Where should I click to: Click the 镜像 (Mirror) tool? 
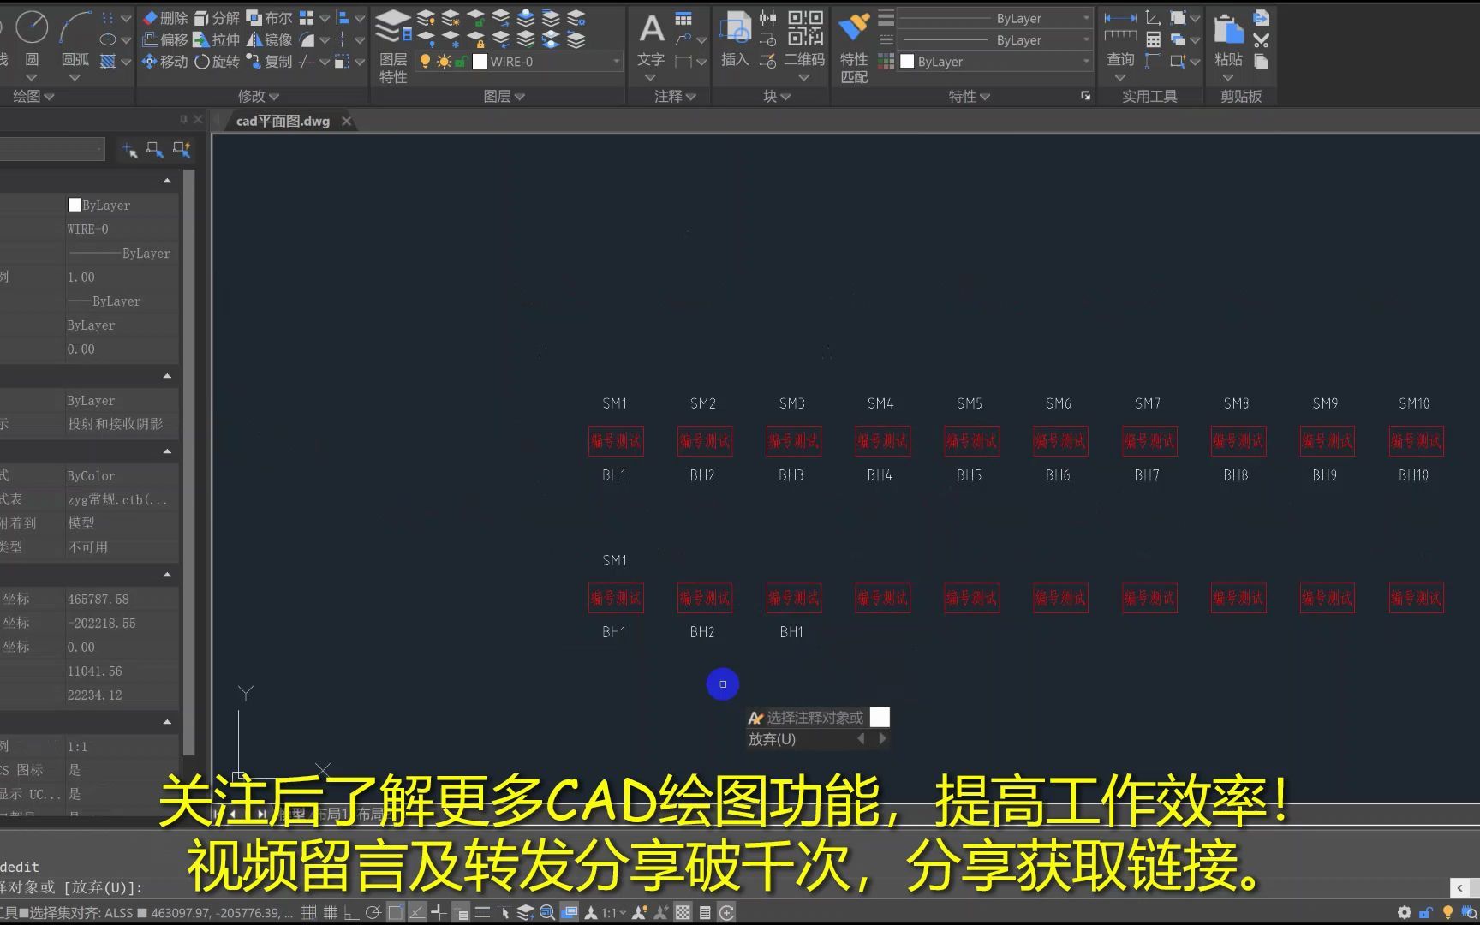270,39
